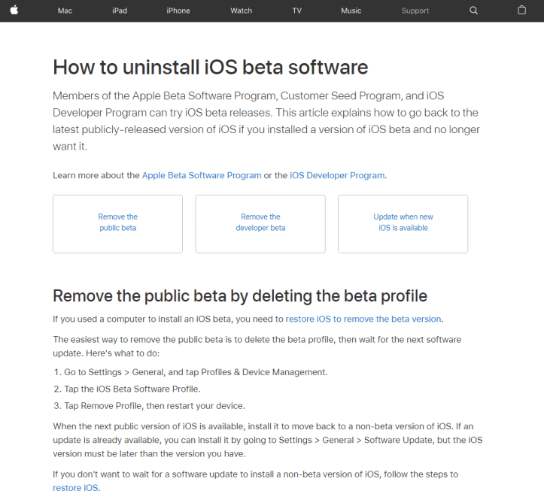Click the paragraph starting The easiest way to remove
544x503 pixels.
tap(257, 347)
